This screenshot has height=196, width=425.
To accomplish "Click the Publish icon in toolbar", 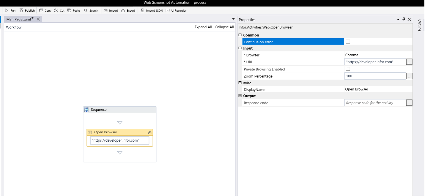I will [x=21, y=10].
